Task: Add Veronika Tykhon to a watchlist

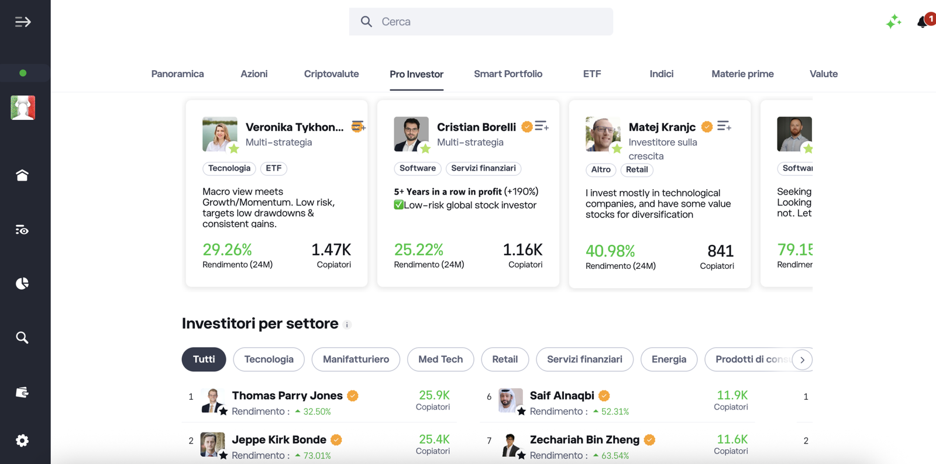Action: pyautogui.click(x=358, y=126)
